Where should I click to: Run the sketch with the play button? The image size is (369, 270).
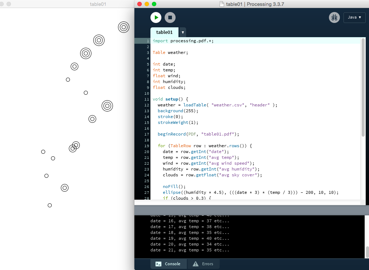156,17
